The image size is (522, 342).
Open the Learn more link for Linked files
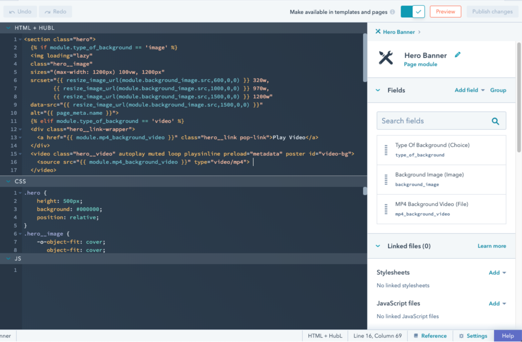click(x=492, y=246)
